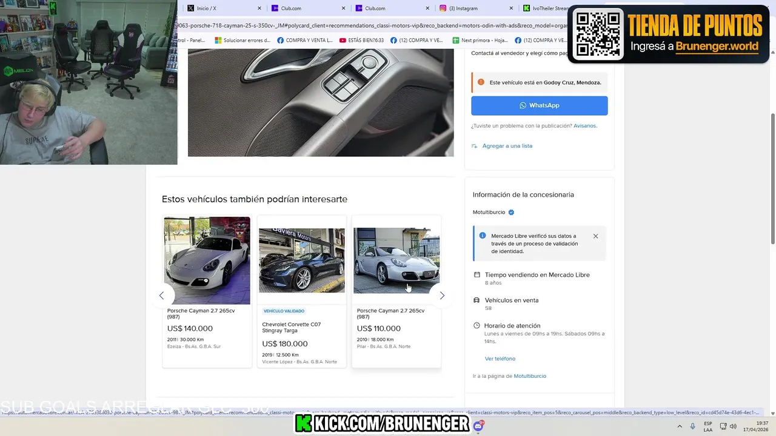Show next recommended vehicles with right arrow
This screenshot has width=776, height=436.
click(x=441, y=296)
